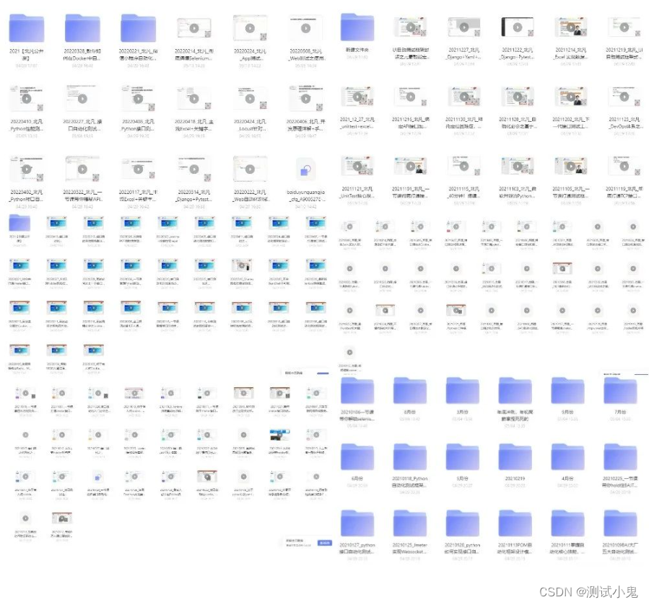Open the 20210113POM folder

(515, 524)
